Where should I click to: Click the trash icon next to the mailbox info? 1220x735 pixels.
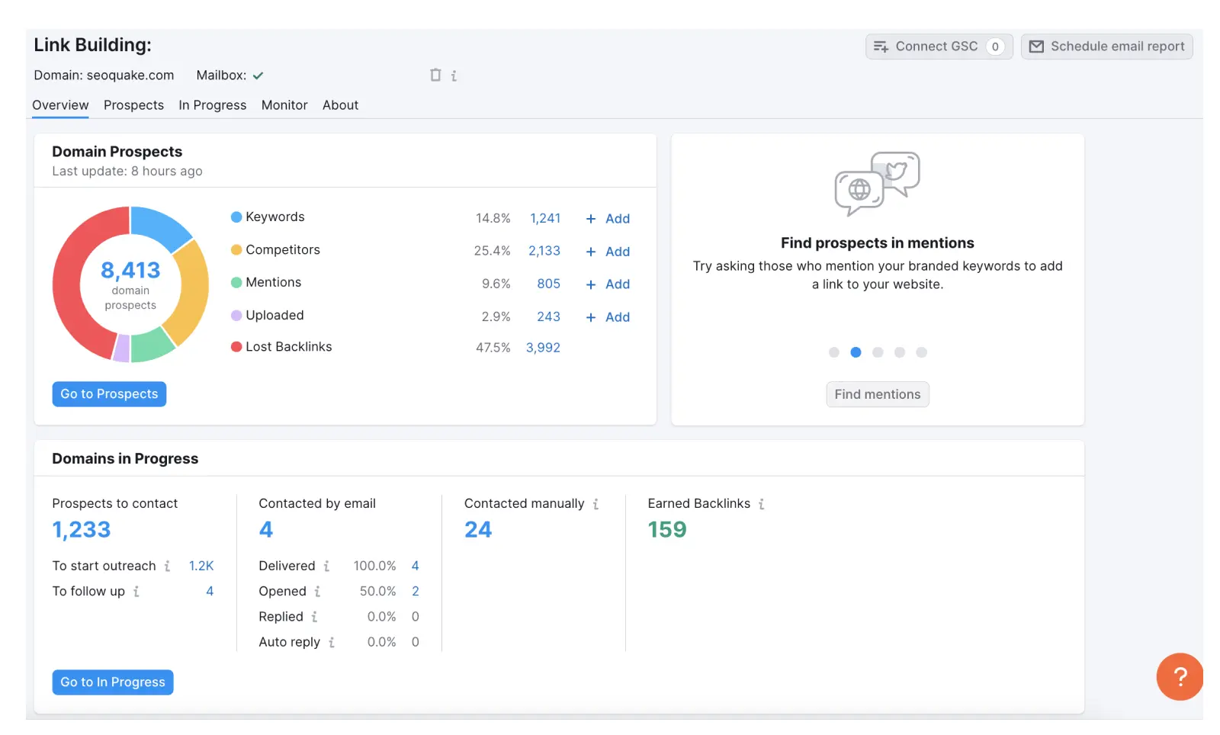click(435, 75)
